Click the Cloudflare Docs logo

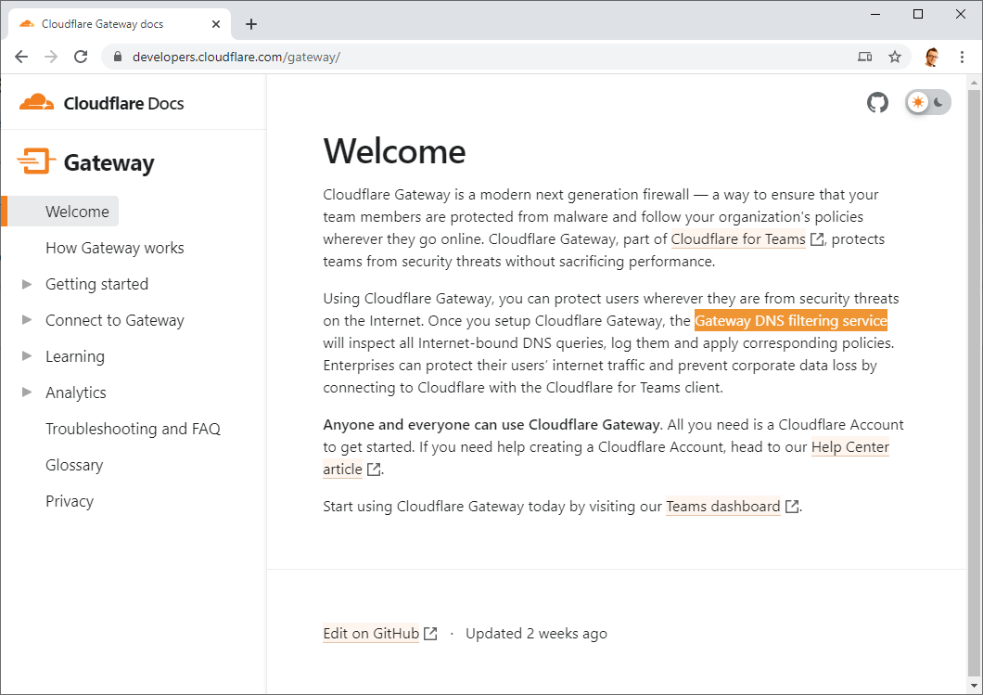pos(102,103)
